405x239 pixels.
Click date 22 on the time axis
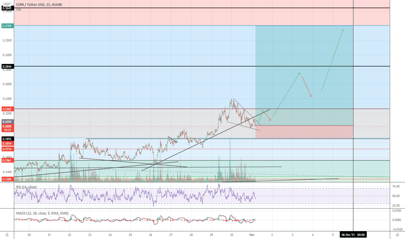70,235
